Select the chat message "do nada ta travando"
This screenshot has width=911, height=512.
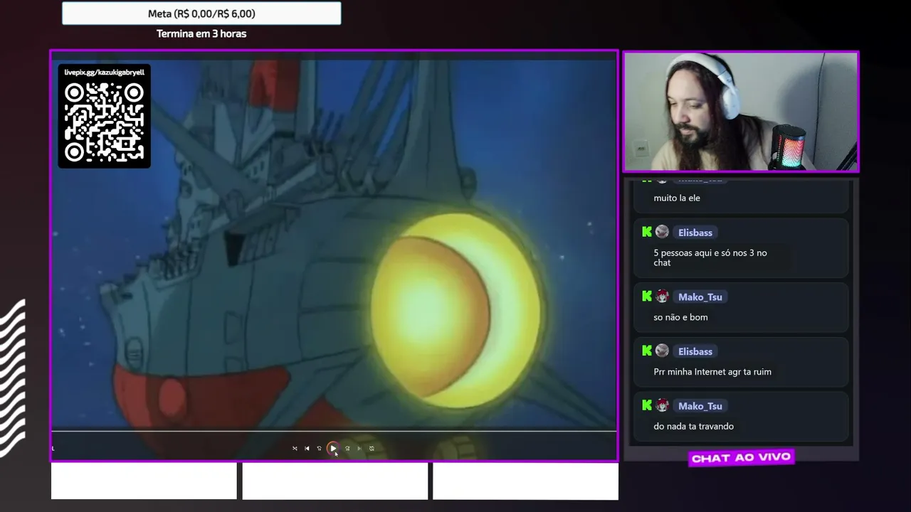click(693, 426)
